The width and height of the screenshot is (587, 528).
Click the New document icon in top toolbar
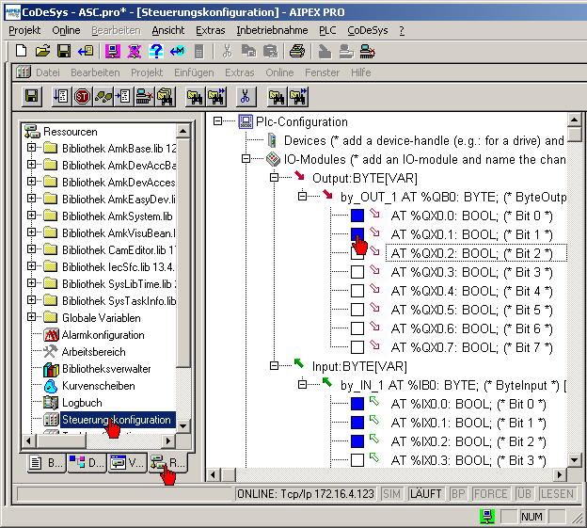(21, 51)
